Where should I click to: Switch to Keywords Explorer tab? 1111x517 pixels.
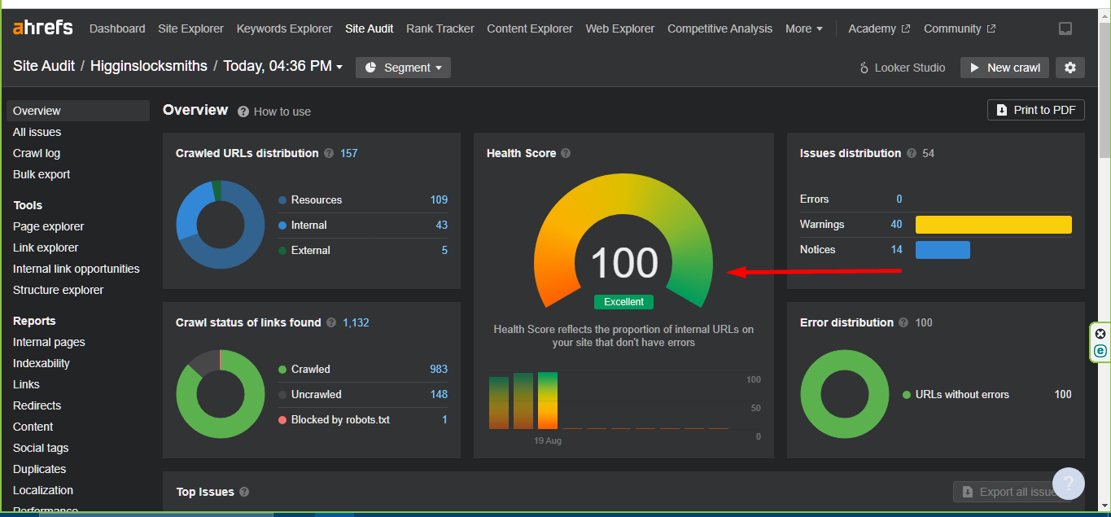pos(284,28)
